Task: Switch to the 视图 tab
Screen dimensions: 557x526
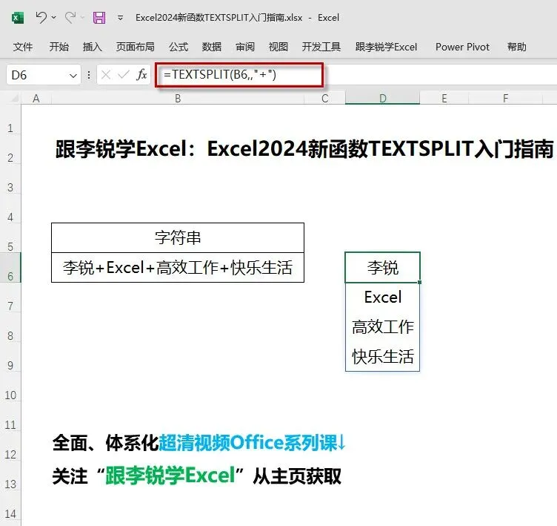Action: click(278, 47)
